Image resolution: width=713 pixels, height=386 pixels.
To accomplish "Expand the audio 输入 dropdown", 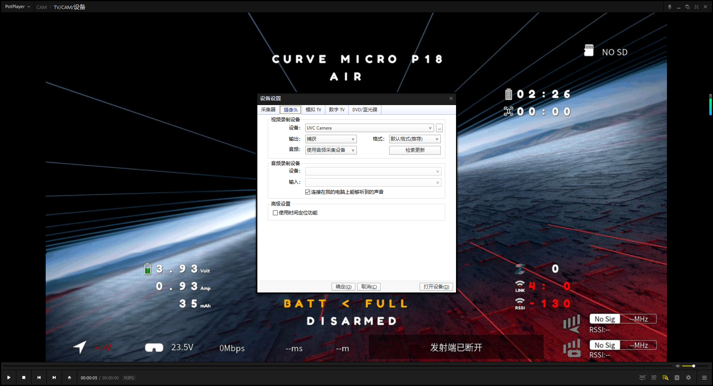I will click(373, 182).
